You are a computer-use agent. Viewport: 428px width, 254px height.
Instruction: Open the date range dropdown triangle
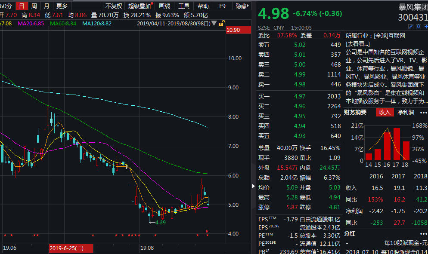(214, 24)
